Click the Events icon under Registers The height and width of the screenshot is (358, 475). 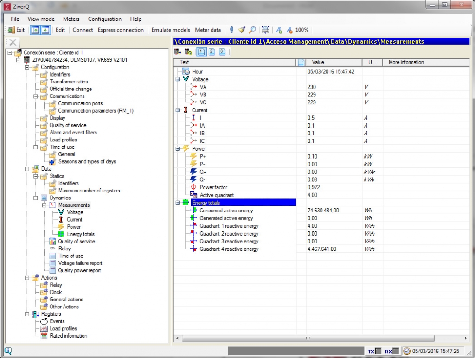click(x=44, y=321)
